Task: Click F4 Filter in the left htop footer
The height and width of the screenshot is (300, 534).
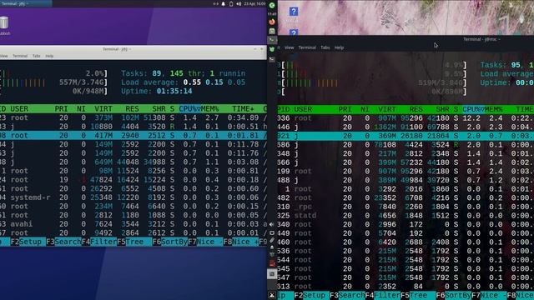Action: click(x=99, y=242)
